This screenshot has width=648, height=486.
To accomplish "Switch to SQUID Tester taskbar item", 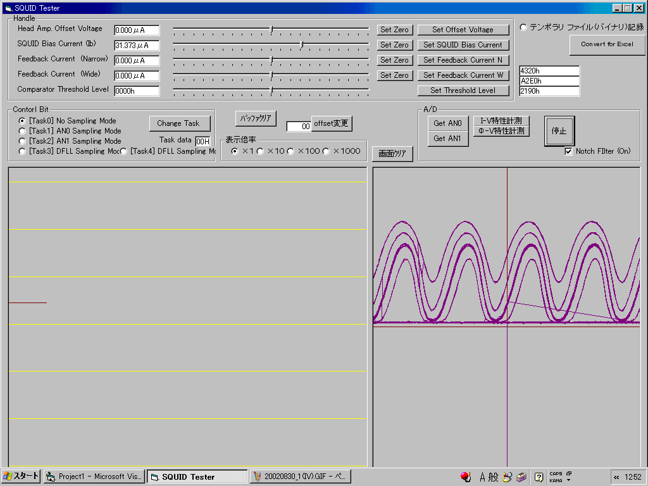I will click(x=197, y=477).
